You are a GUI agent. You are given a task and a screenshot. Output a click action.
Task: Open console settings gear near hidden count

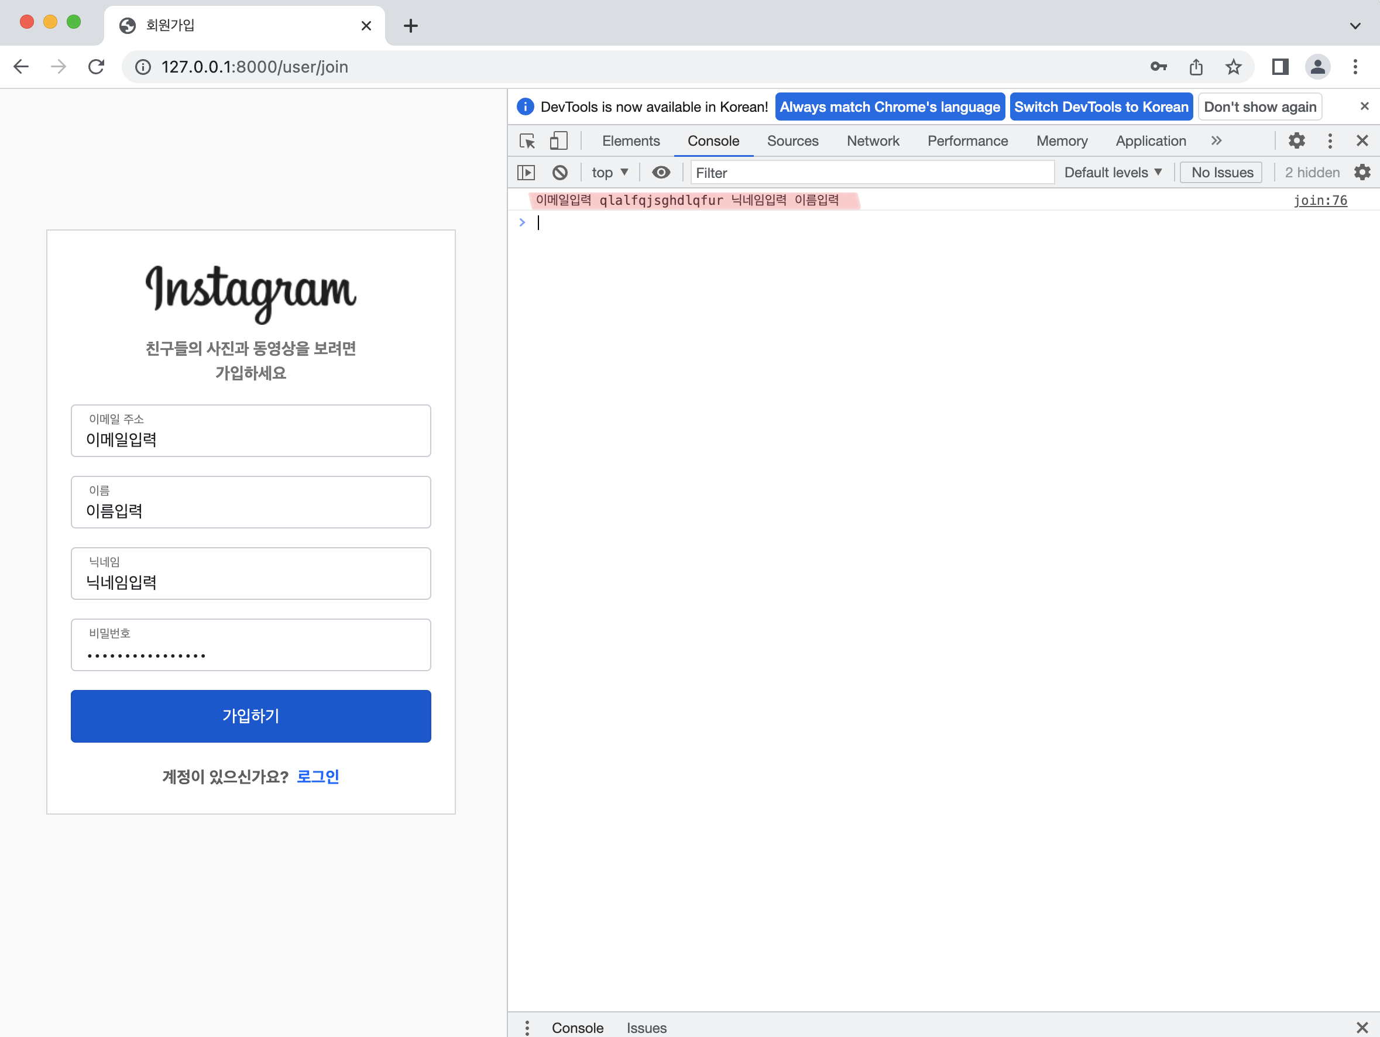pos(1362,173)
